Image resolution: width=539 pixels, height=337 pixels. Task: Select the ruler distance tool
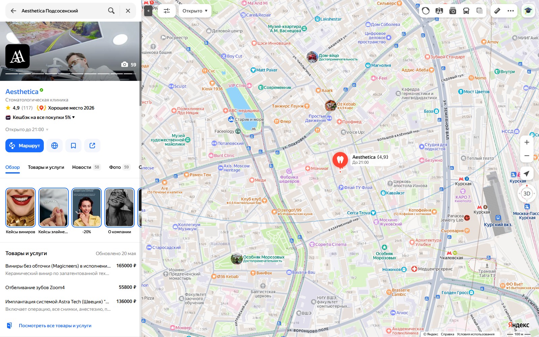click(497, 11)
